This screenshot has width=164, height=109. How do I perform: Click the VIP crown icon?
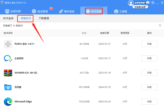tap(148, 2)
